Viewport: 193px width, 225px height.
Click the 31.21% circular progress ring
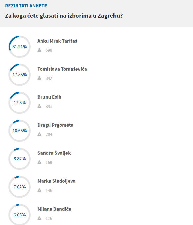20,47
